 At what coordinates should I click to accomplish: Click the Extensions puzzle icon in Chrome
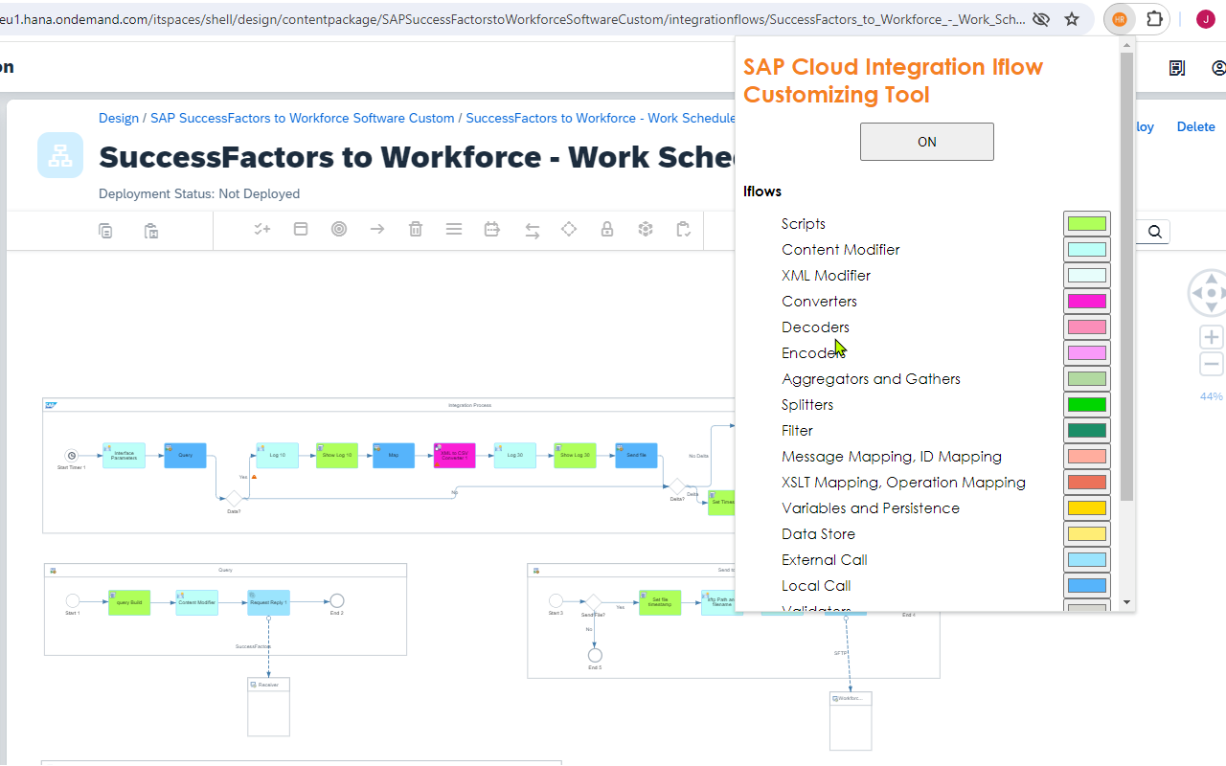coord(1154,19)
